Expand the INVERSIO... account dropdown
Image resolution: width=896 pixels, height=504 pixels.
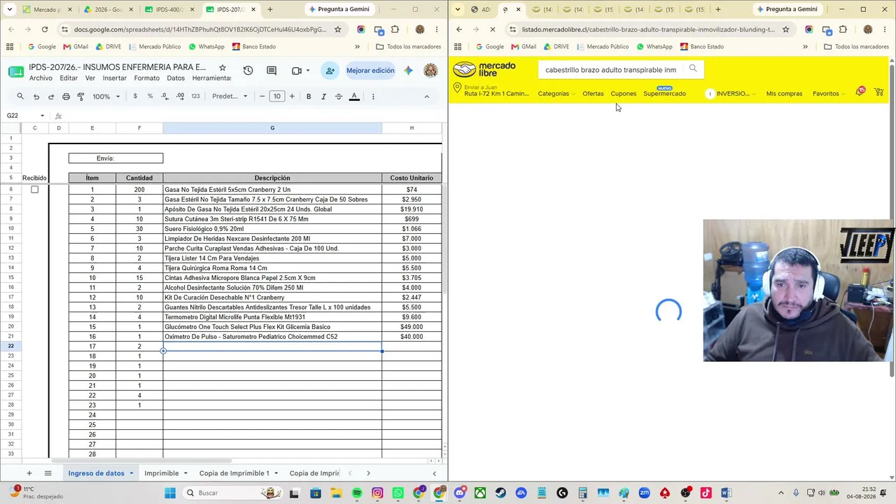[731, 94]
